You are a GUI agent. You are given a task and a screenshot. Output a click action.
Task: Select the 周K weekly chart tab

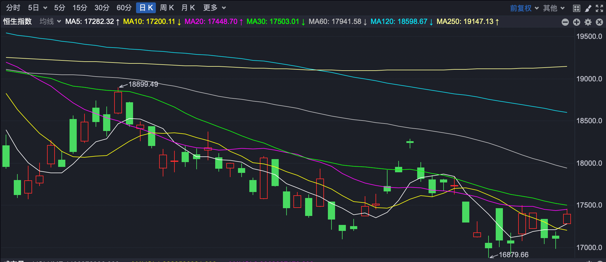point(167,8)
